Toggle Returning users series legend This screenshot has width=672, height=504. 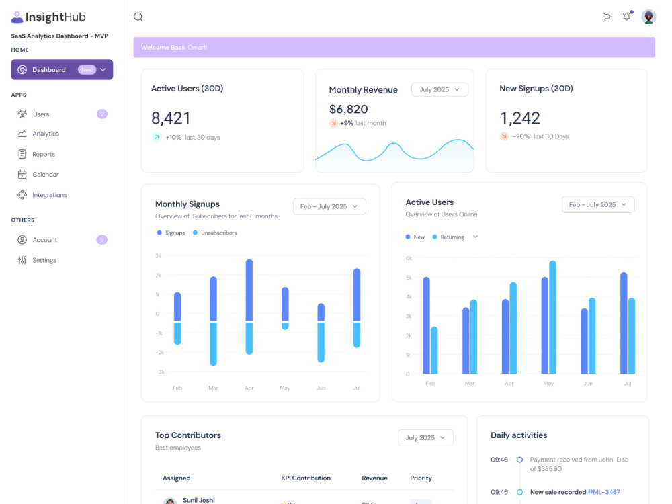click(448, 237)
